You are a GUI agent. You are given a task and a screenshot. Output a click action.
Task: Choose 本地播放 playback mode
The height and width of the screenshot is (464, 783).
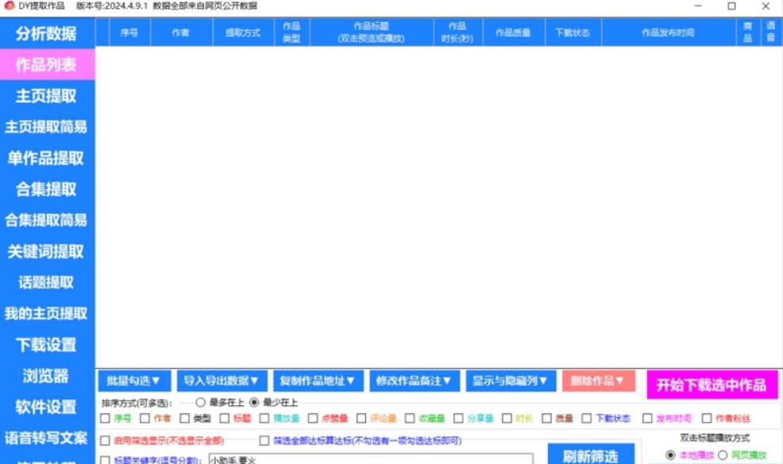(671, 455)
